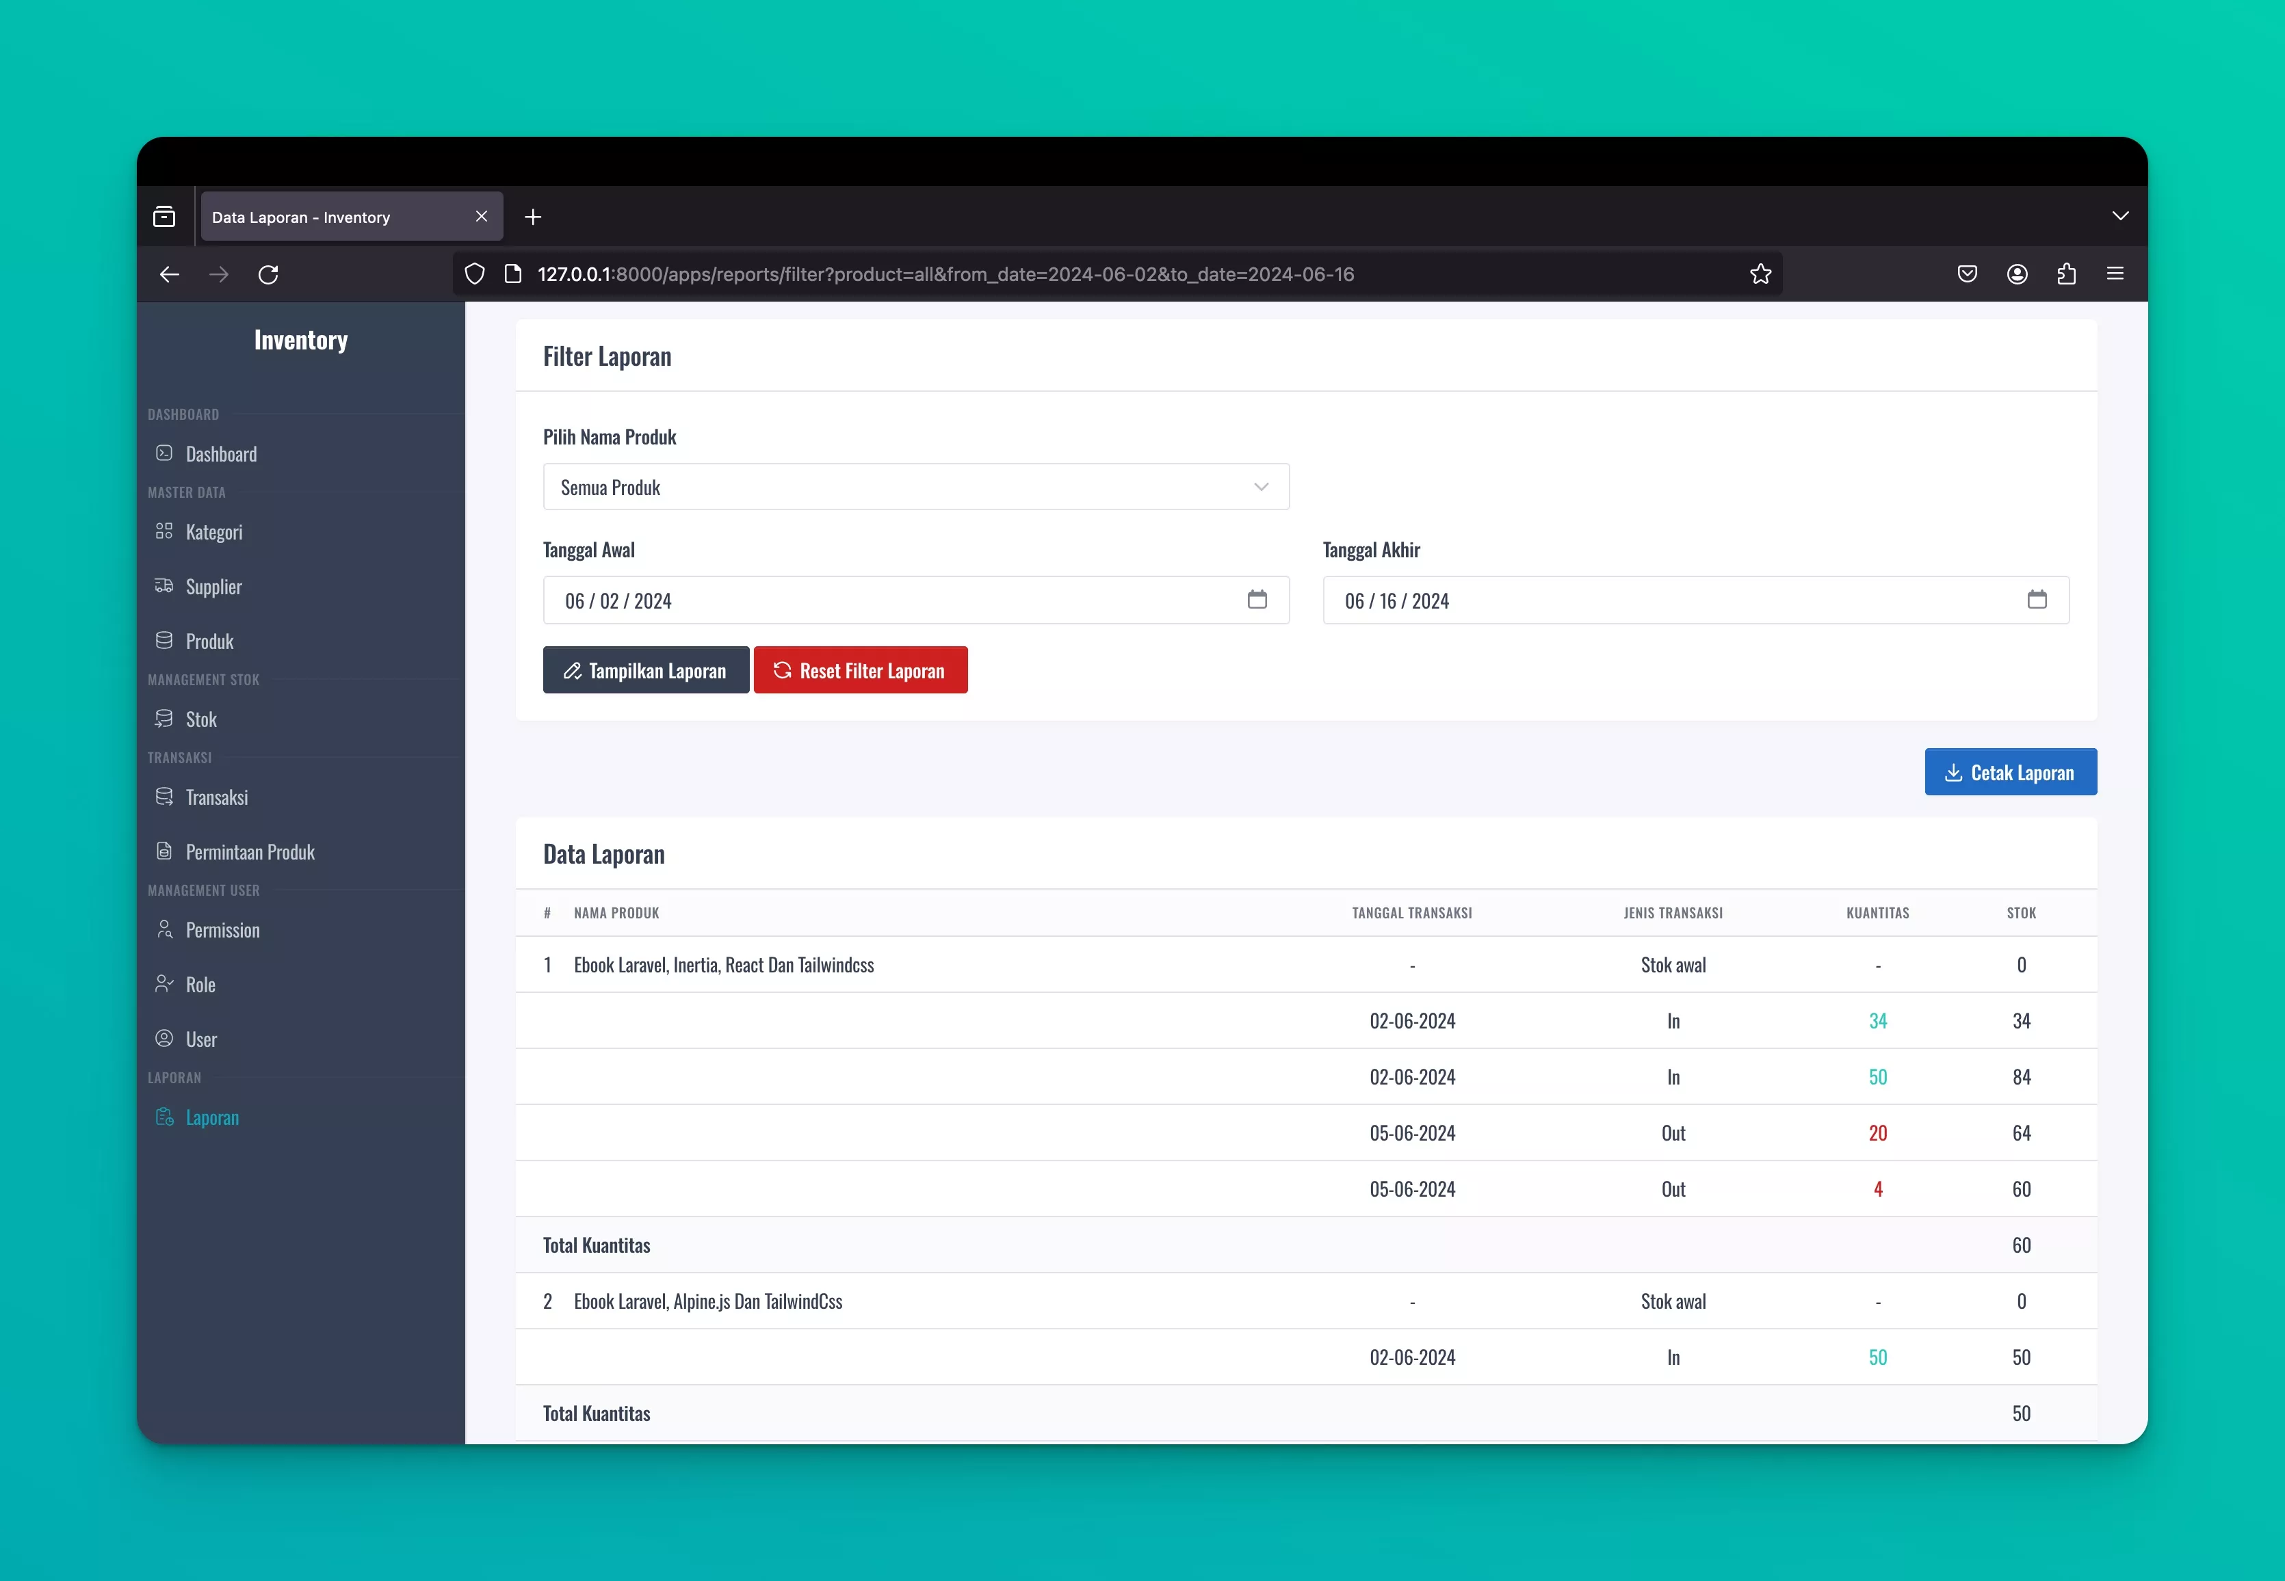Bookmark this page with the star icon
This screenshot has width=2285, height=1581.
pos(1760,274)
